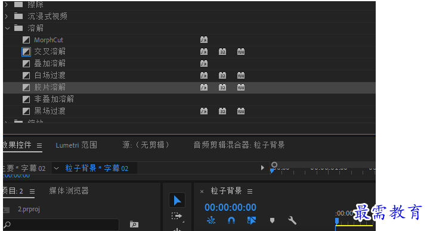Click accelerated-effect badge for 胶片溶解
Image resolution: width=427 pixels, height=231 pixels.
204,88
